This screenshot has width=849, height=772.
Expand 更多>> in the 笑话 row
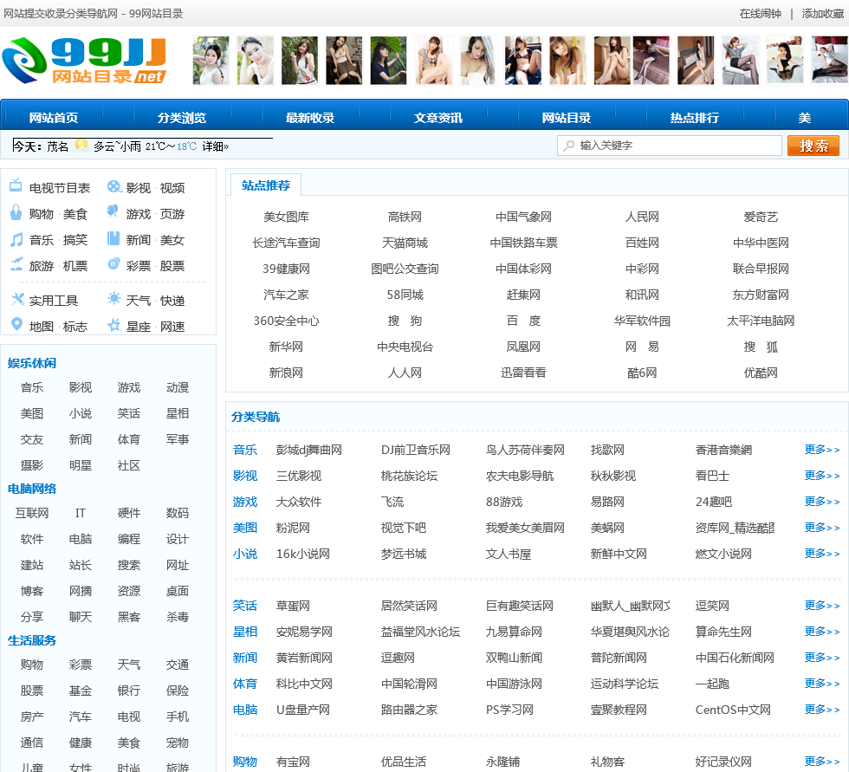click(x=822, y=606)
